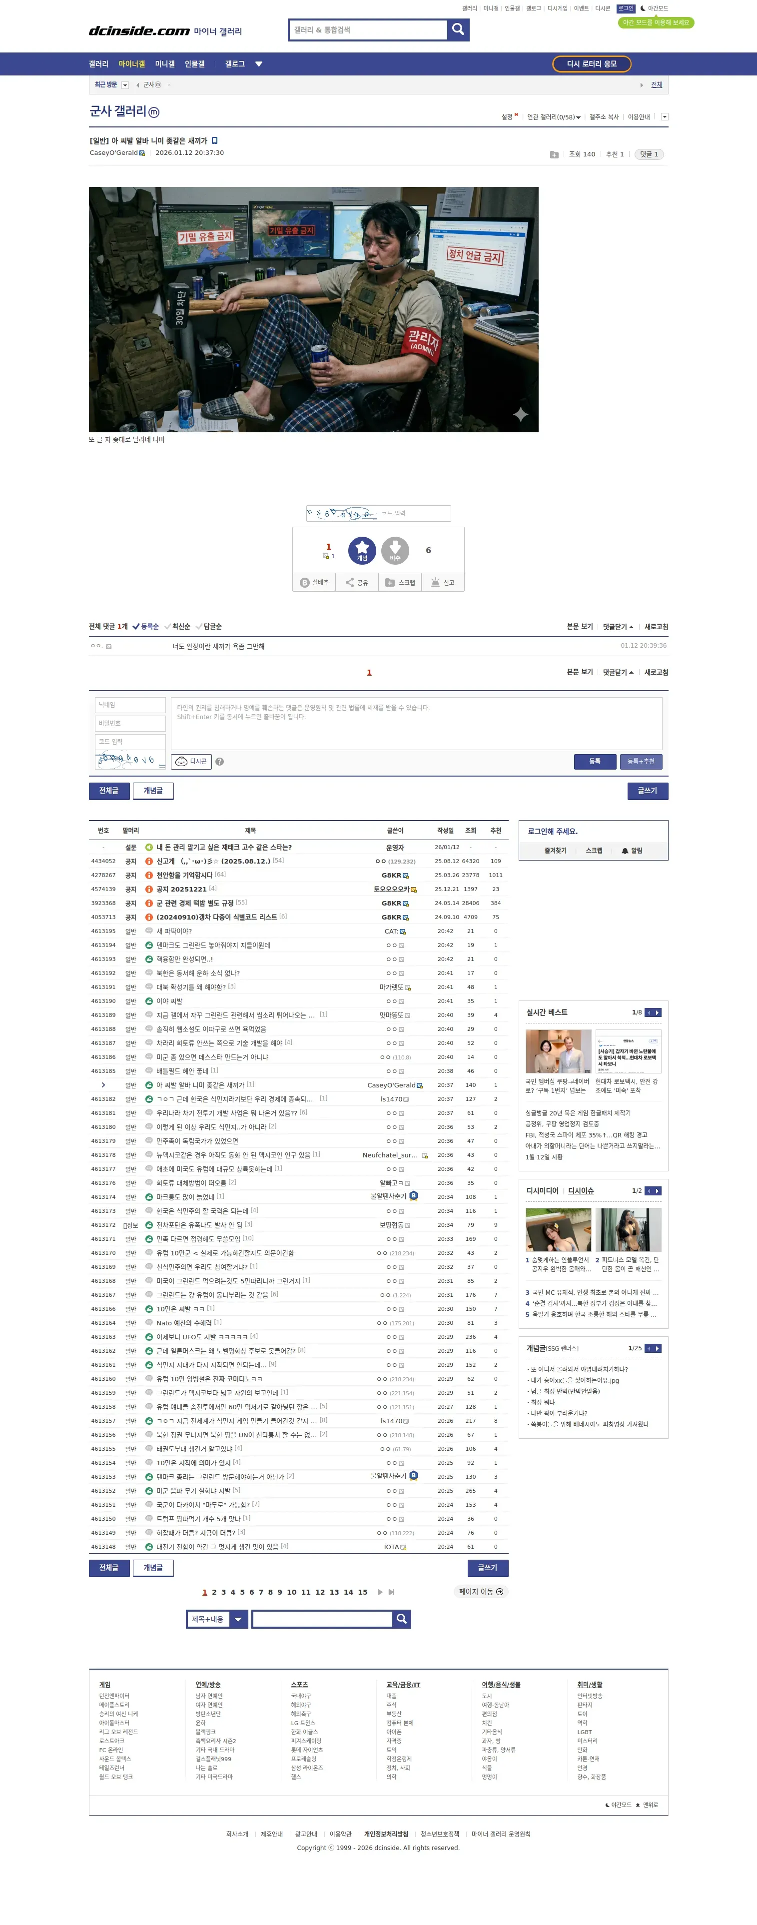Expand the 갤로그 dropdown arrow in the navigation bar
The height and width of the screenshot is (1925, 757).
point(258,64)
